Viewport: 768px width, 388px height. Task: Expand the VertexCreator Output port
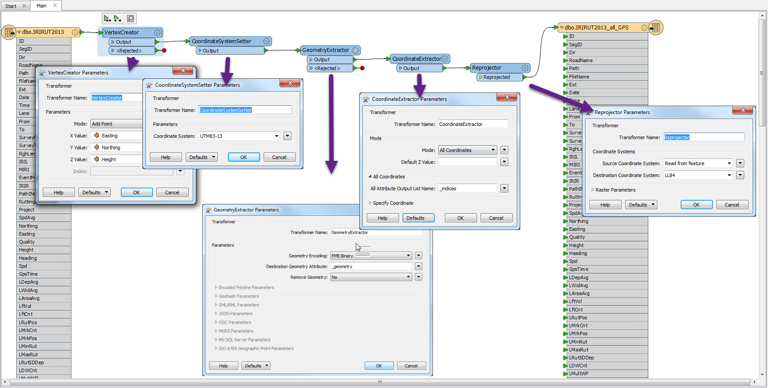tap(113, 42)
